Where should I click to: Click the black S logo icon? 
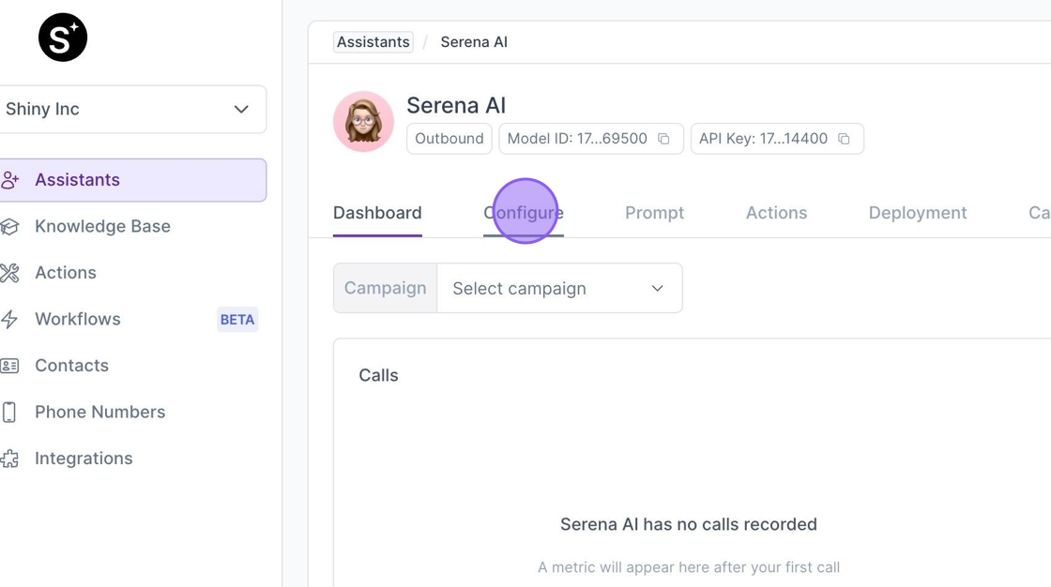62,38
